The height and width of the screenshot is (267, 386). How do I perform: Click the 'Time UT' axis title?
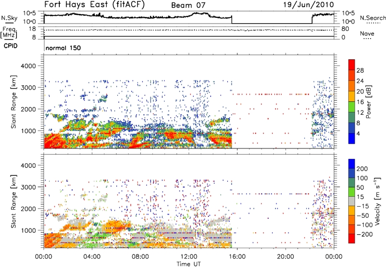(x=189, y=264)
